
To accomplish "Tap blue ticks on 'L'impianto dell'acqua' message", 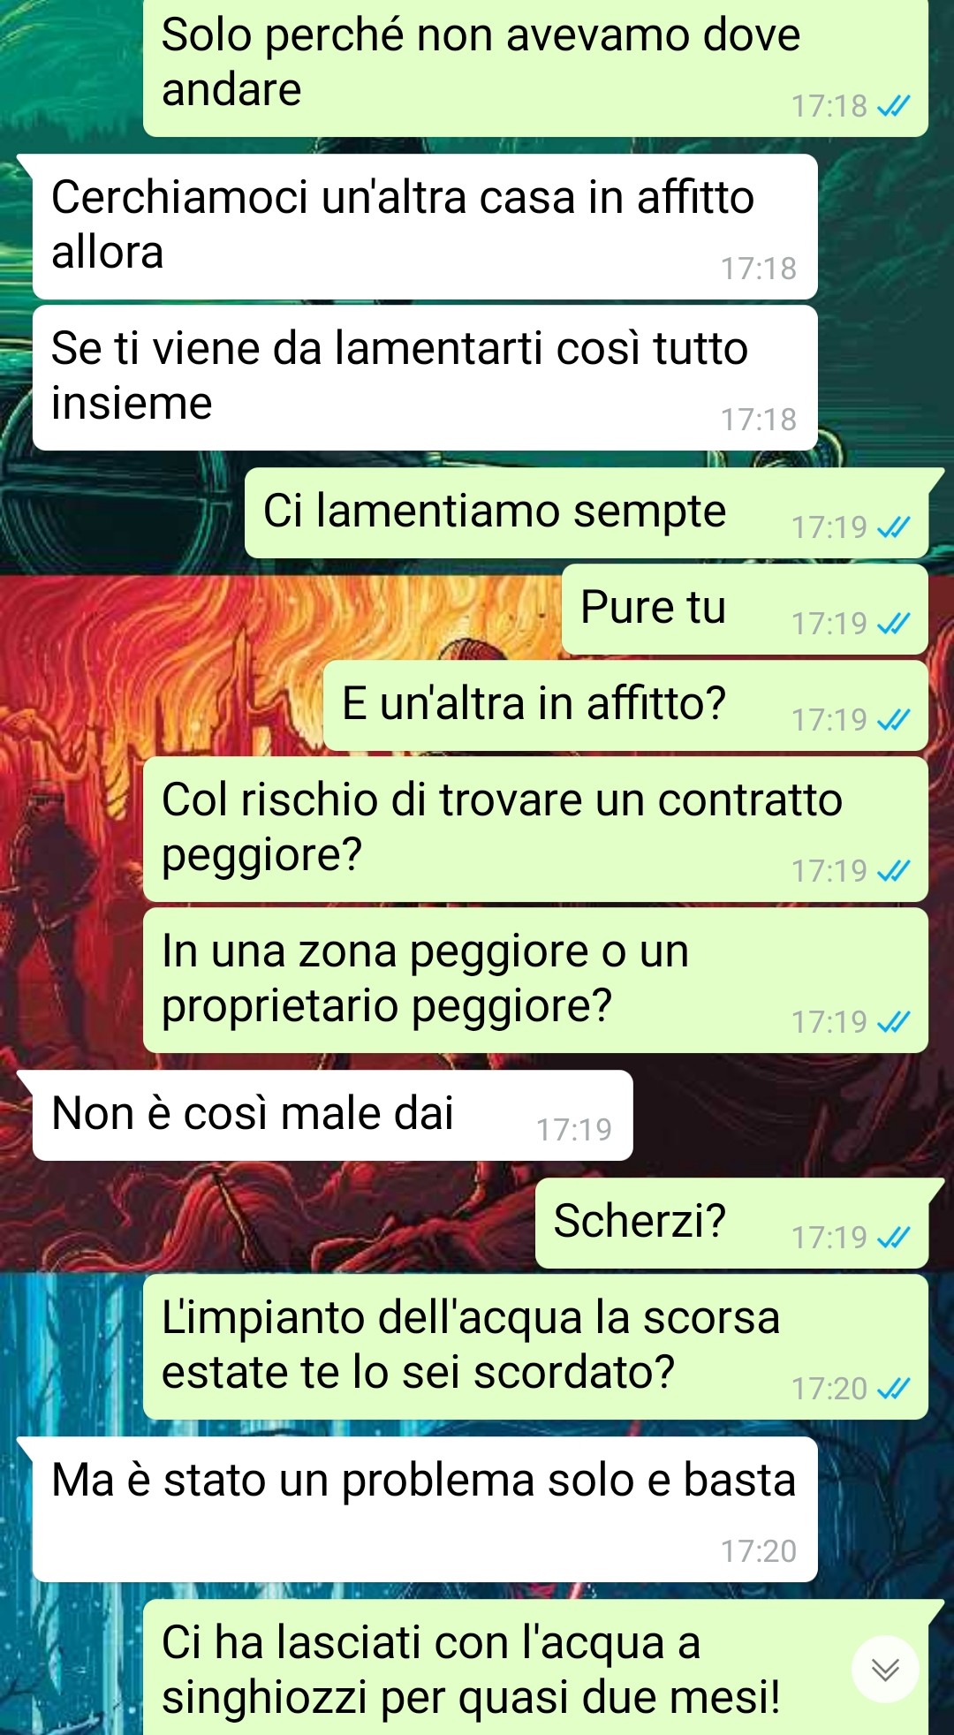I will click(x=894, y=1389).
